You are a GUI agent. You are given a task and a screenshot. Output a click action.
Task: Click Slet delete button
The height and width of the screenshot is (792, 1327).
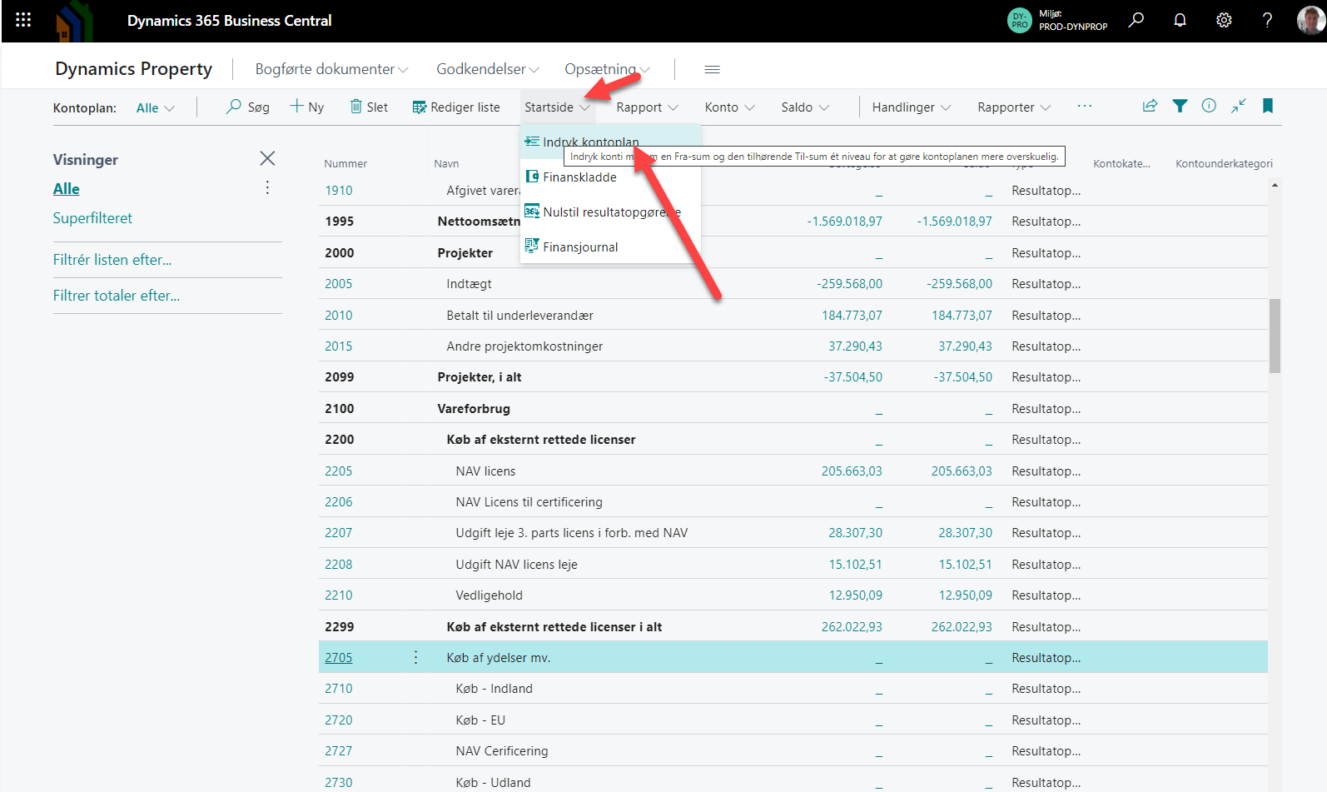(369, 107)
